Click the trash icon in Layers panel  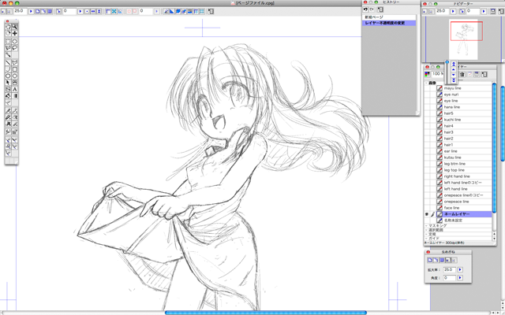tap(461, 74)
